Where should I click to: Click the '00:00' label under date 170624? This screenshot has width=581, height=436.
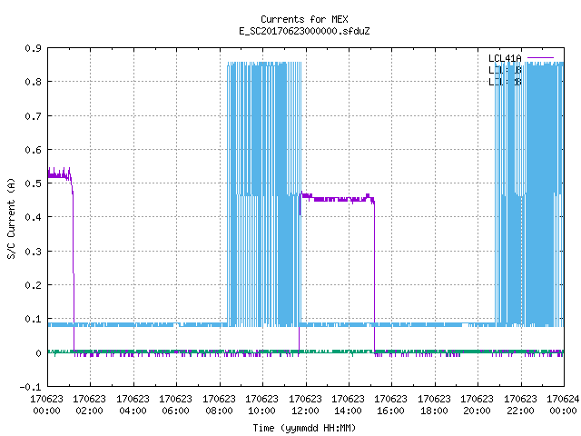pyautogui.click(x=563, y=411)
